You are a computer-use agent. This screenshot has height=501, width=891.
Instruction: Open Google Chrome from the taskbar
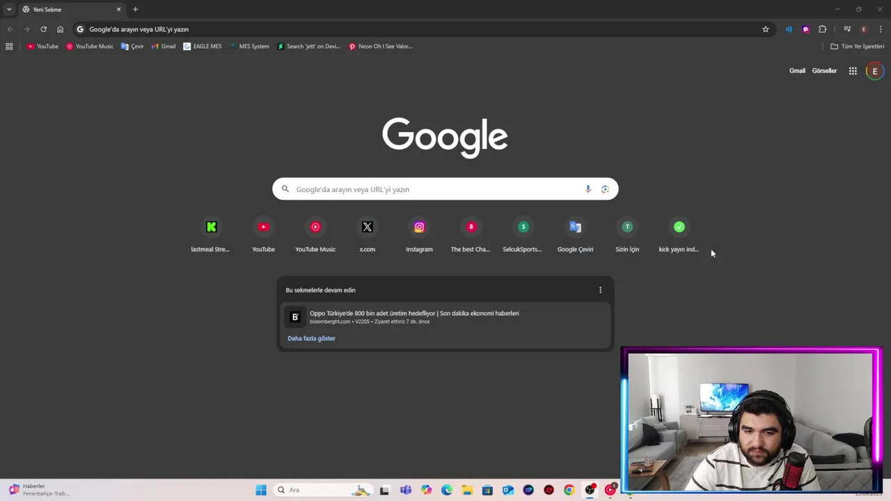click(x=569, y=490)
